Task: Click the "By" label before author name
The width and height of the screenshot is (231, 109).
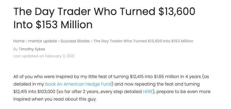Action: (x=15, y=49)
